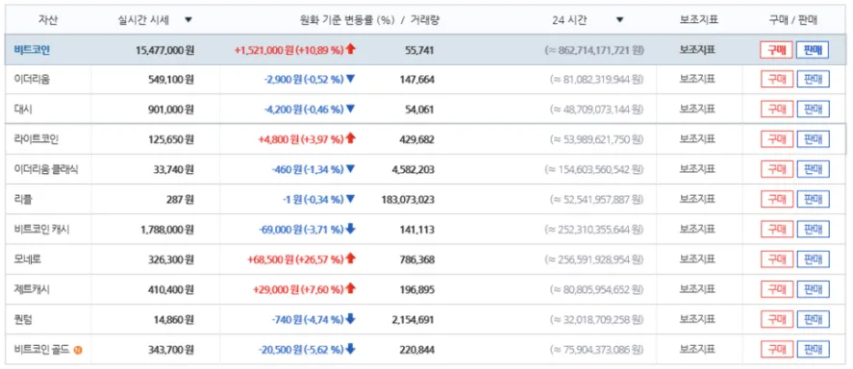Click the red up arrow in 라이트코인 row

tap(350, 139)
